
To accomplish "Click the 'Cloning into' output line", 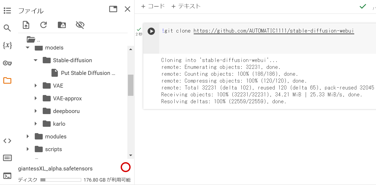I will point(219,60).
